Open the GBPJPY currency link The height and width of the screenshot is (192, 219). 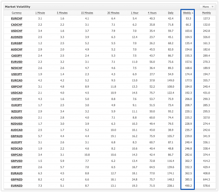tap(16, 167)
